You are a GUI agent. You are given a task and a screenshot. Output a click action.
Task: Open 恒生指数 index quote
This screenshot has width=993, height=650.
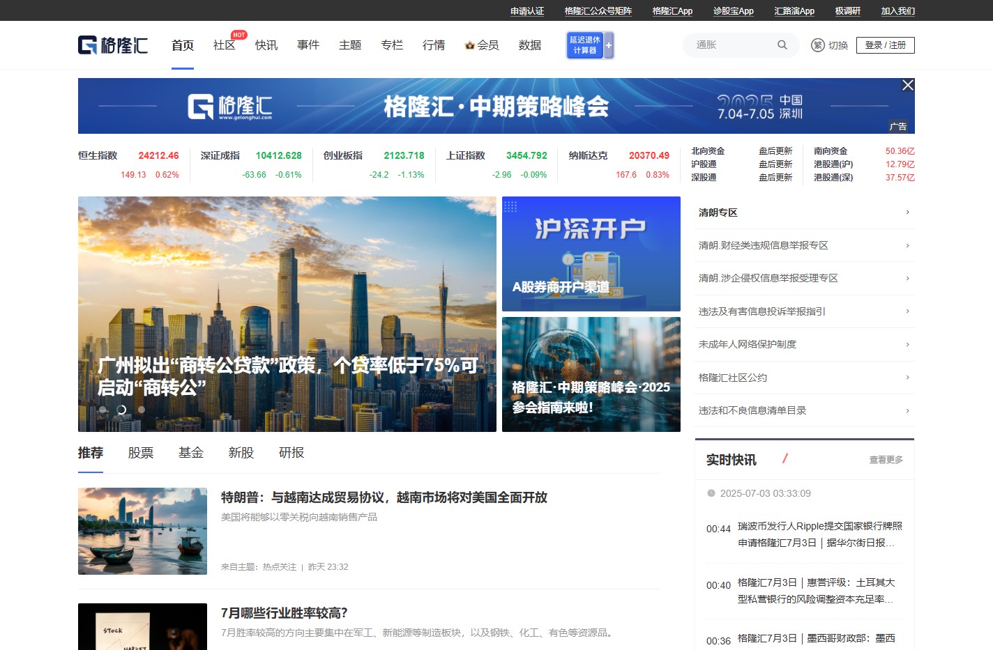click(x=128, y=164)
